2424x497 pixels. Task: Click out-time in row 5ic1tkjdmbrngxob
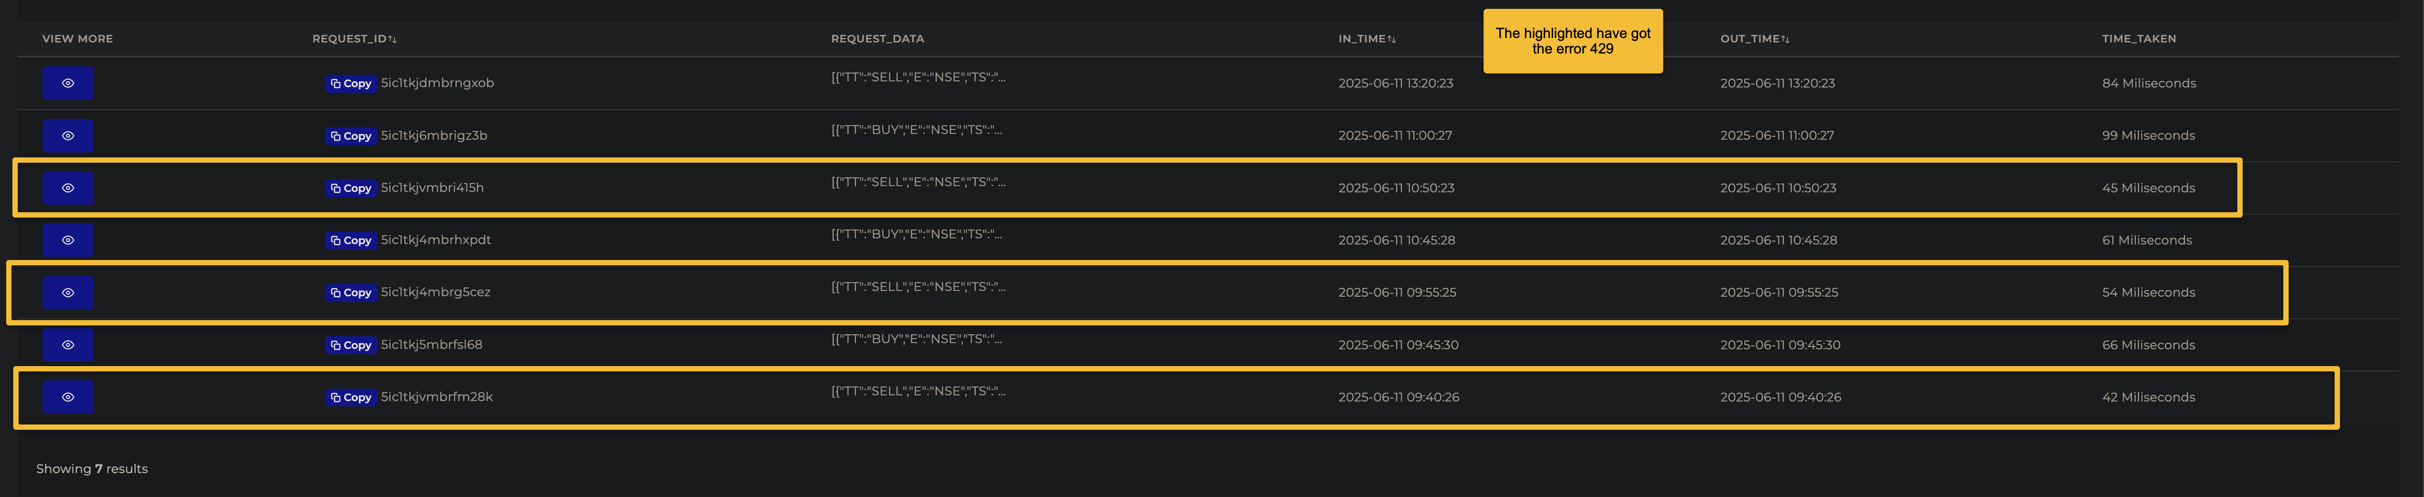[1778, 83]
